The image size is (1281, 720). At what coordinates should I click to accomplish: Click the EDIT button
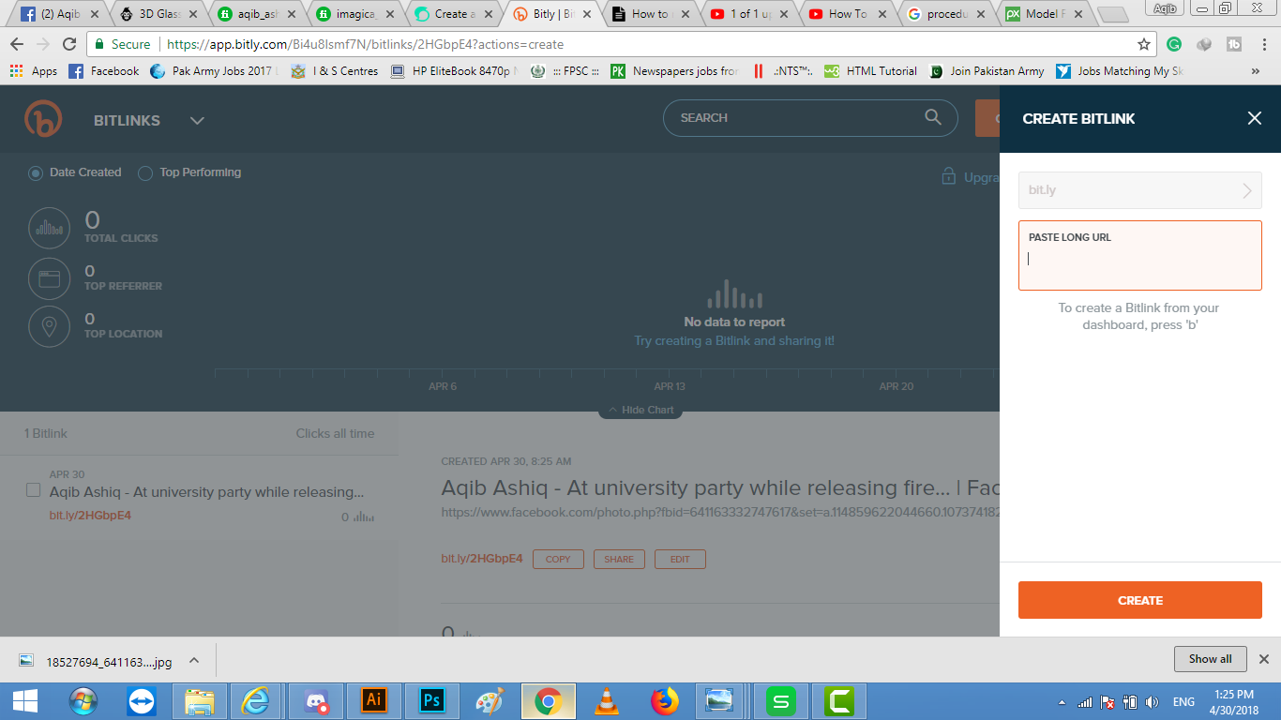[680, 559]
